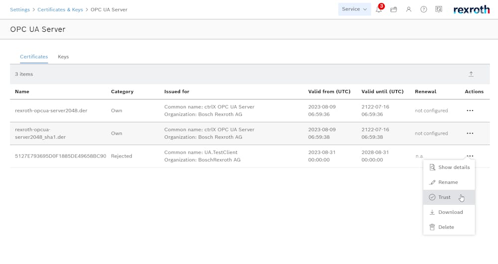Select certificate 5127E793695D0F1885DE49658BC90
The width and height of the screenshot is (498, 264).
(x=60, y=156)
